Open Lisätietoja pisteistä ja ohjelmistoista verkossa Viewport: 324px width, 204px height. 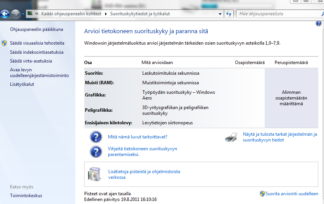(x=144, y=174)
